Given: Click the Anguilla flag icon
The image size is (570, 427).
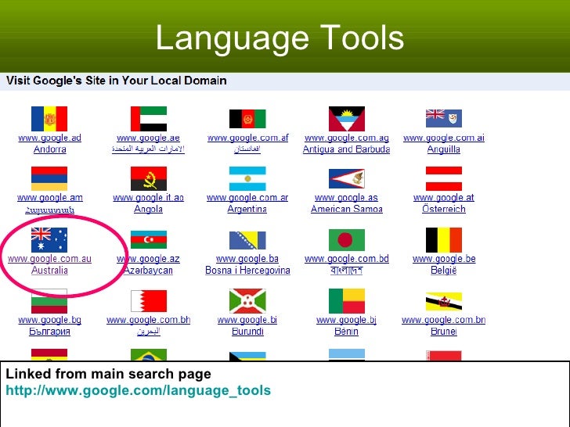Looking at the screenshot, I should click(x=444, y=118).
